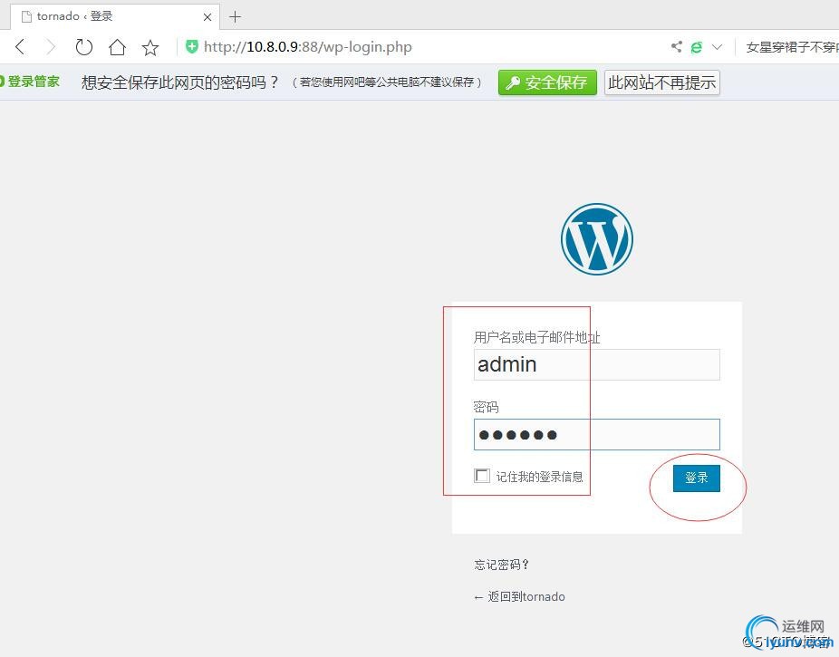Click the forward navigation arrow
839x657 pixels.
52,47
